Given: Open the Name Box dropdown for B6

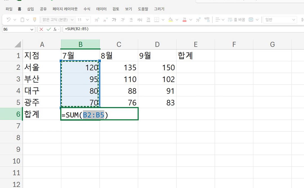Looking at the screenshot, I should point(32,30).
